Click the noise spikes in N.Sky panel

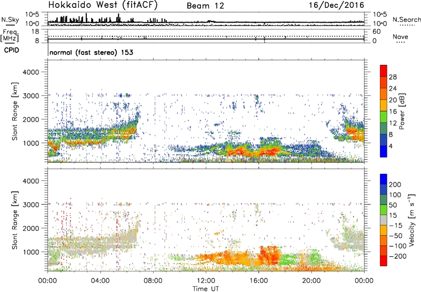(x=107, y=19)
